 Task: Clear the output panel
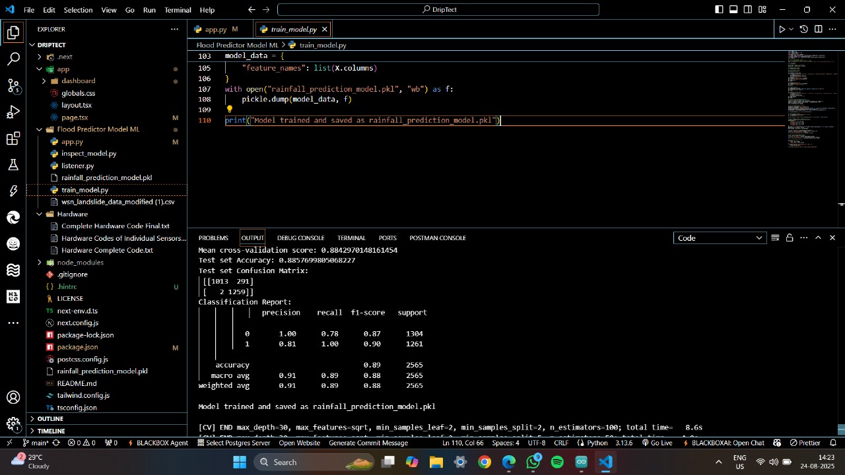[x=775, y=237]
